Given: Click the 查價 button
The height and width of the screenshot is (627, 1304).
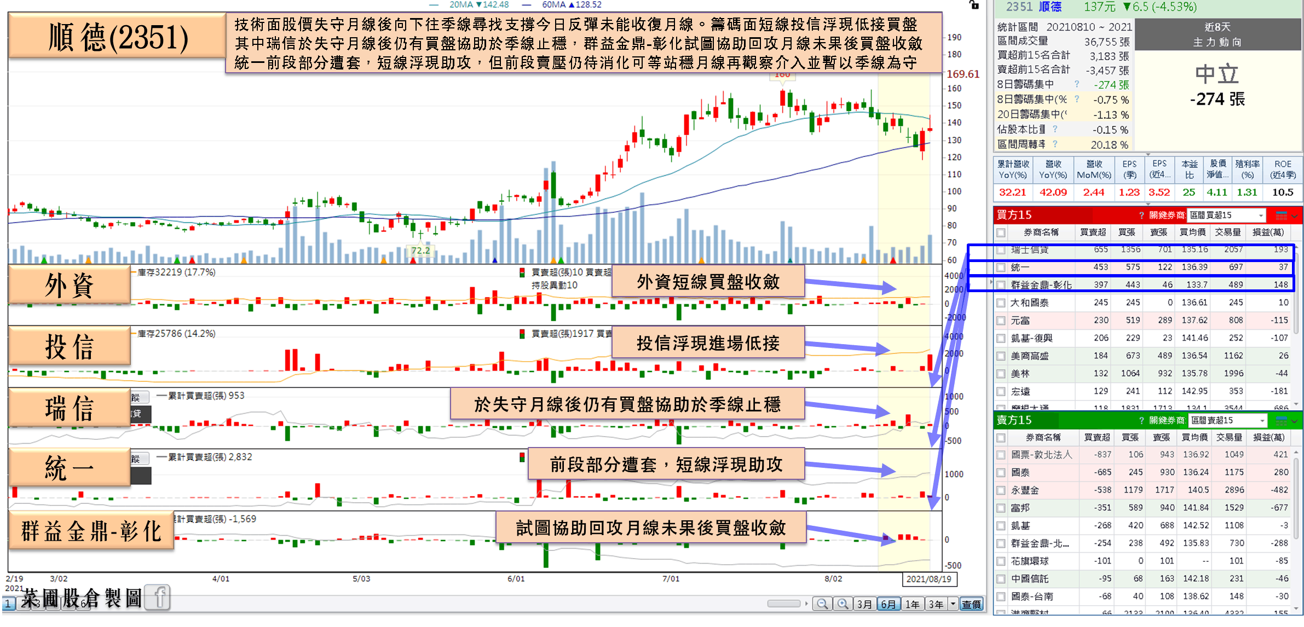Looking at the screenshot, I should coord(972,604).
